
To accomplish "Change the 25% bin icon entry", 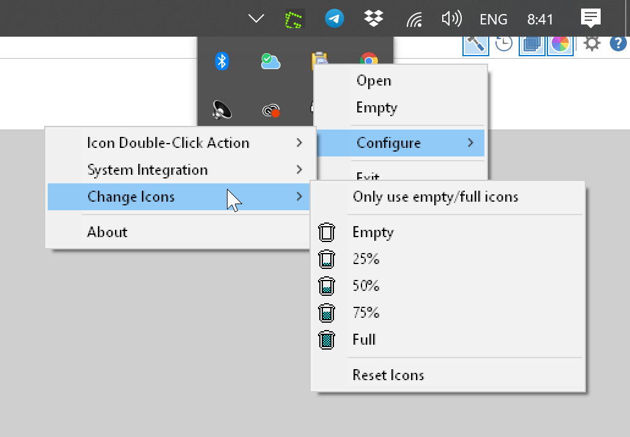I will point(448,259).
